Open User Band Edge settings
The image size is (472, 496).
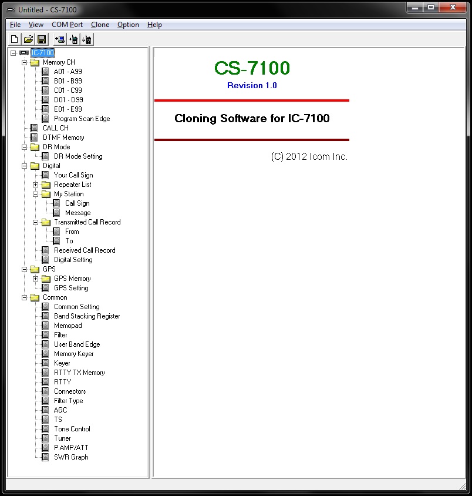[77, 344]
